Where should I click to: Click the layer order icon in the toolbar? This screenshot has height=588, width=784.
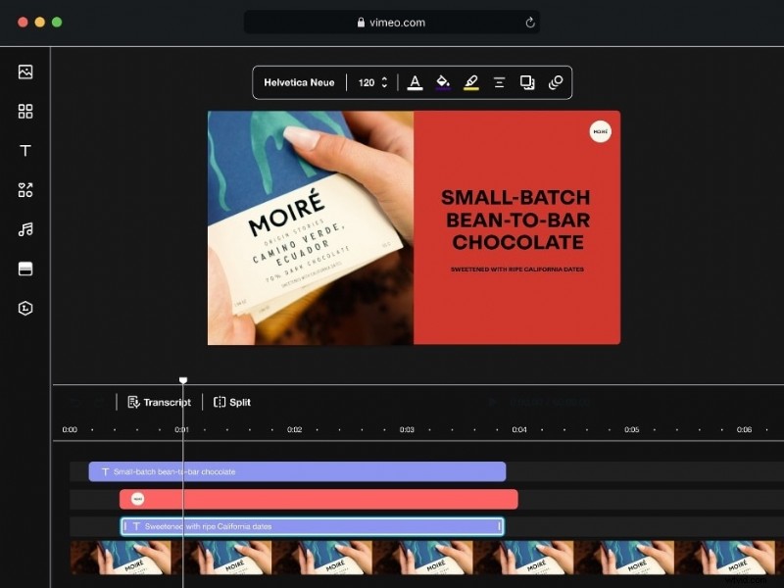528,82
